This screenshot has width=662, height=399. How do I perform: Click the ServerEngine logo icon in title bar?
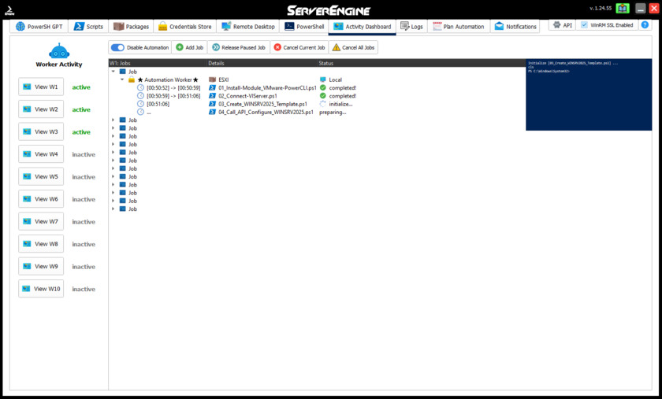[9, 10]
